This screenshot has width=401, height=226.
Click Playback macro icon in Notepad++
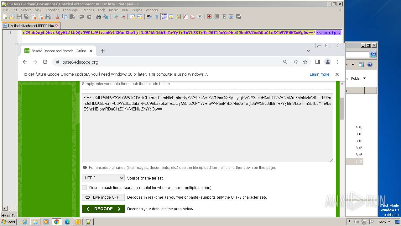224,17
